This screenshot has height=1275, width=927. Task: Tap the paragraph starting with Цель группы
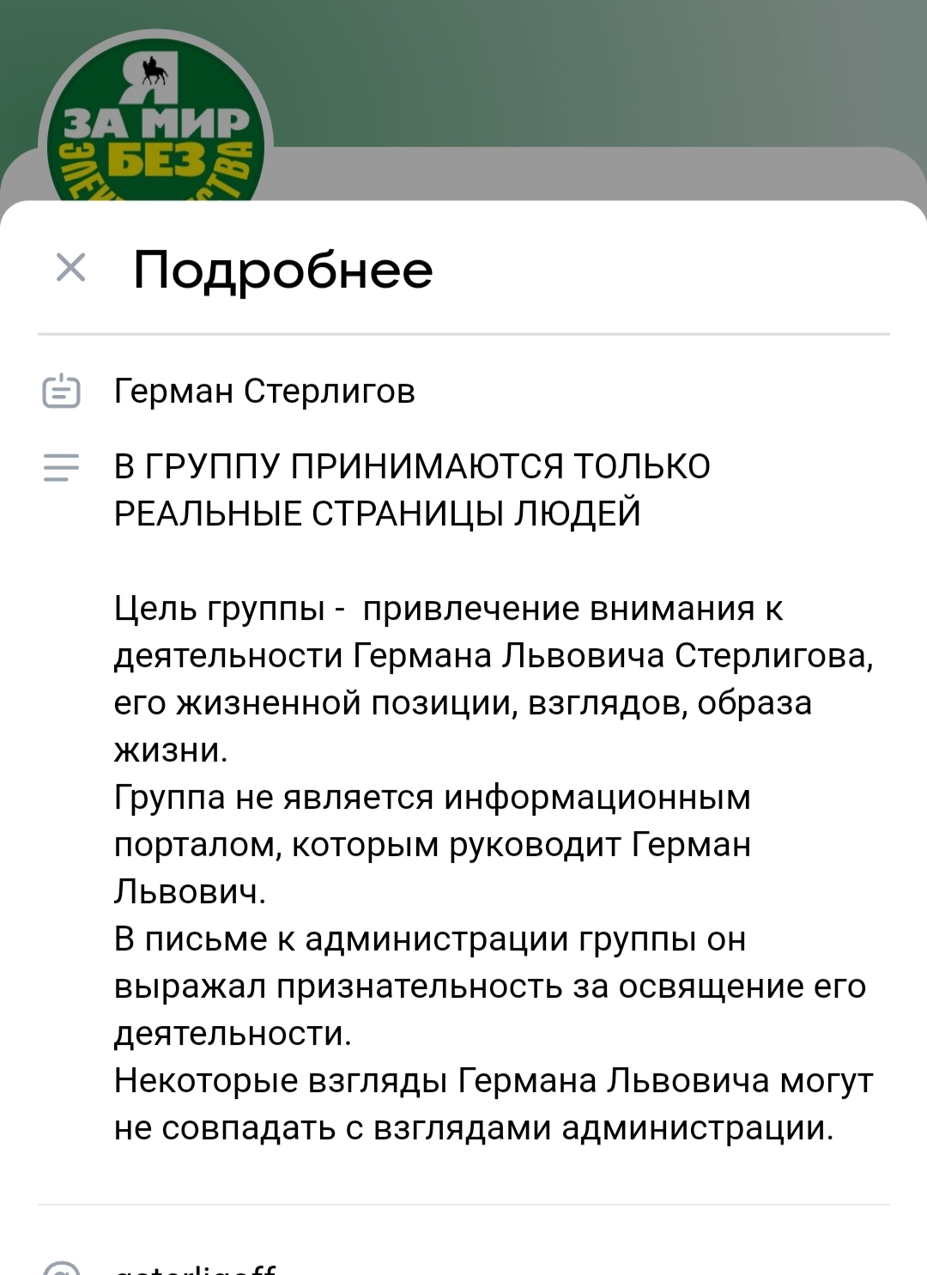click(494, 679)
